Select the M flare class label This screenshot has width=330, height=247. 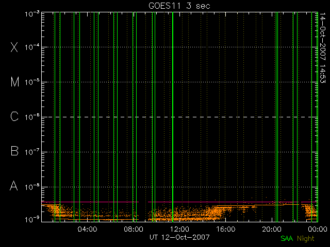click(x=15, y=82)
